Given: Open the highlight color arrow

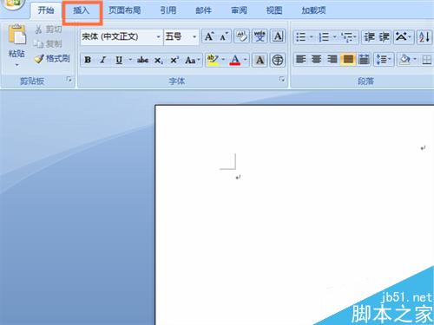Looking at the screenshot, I should (223, 60).
